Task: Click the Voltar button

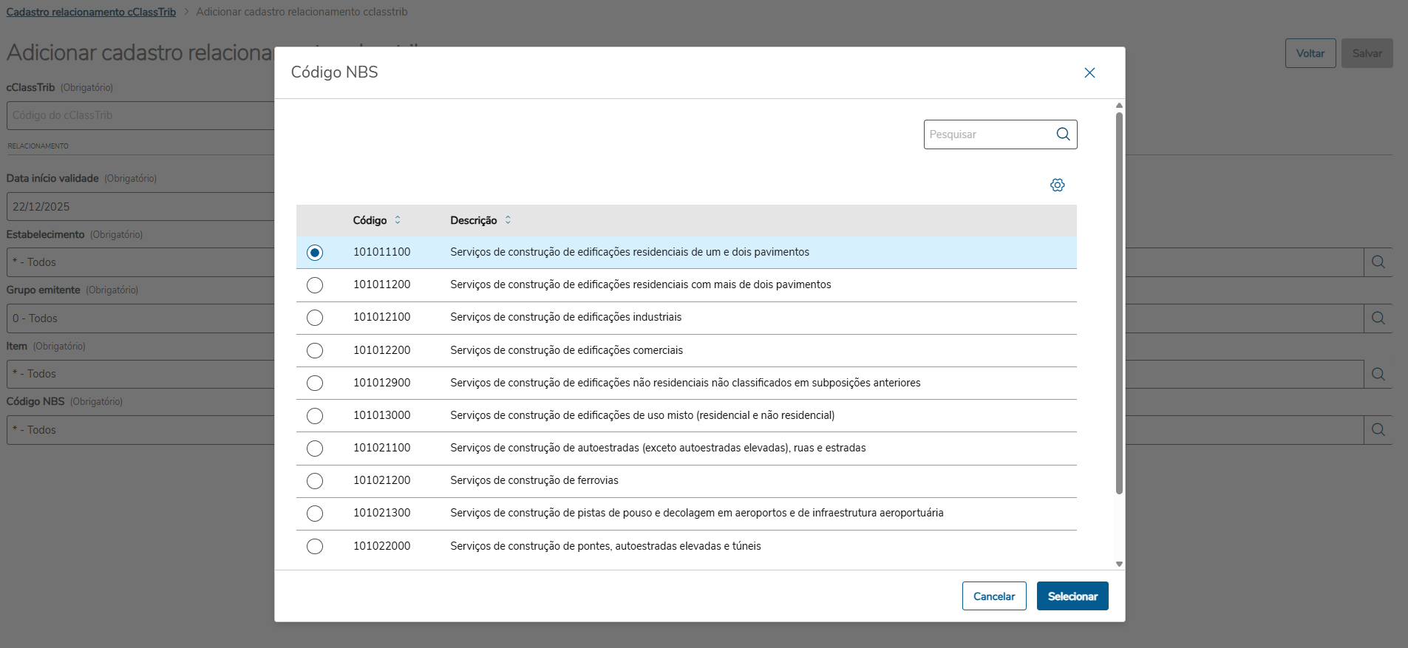Action: [1310, 53]
